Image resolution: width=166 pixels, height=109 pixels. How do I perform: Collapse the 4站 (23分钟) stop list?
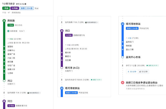point(72,45)
